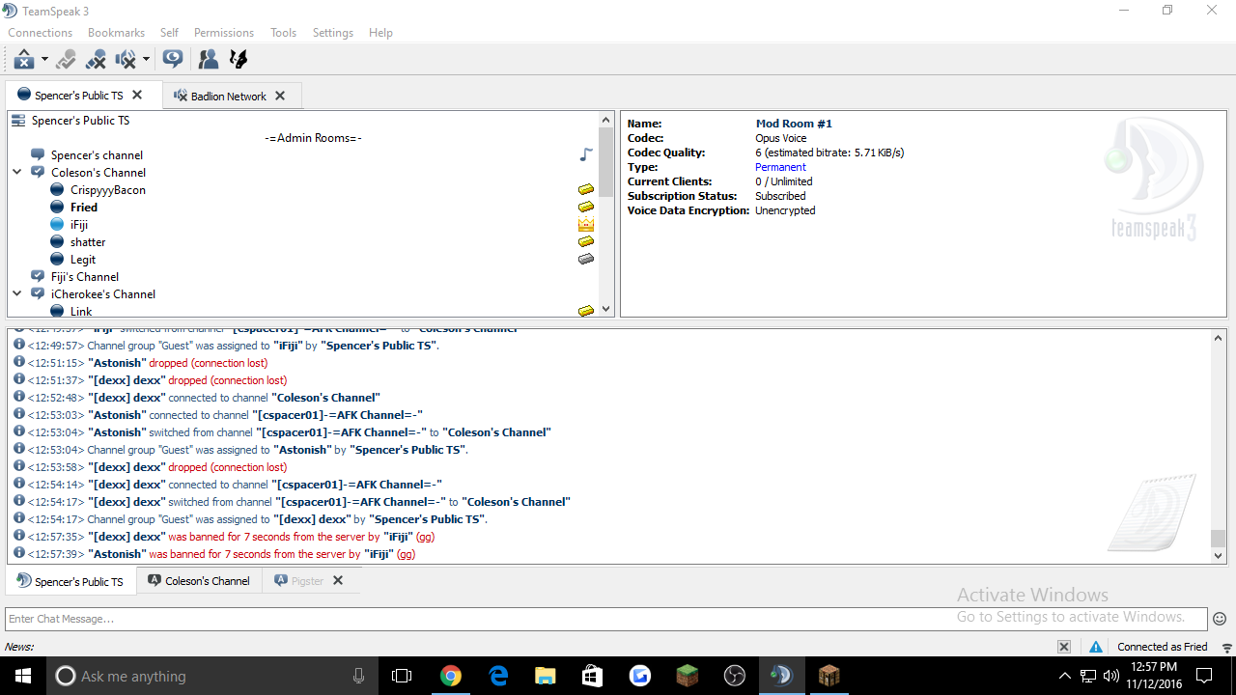Switch to Coleson's Channel chat tab
Viewport: 1236px width, 695px height.
199,581
